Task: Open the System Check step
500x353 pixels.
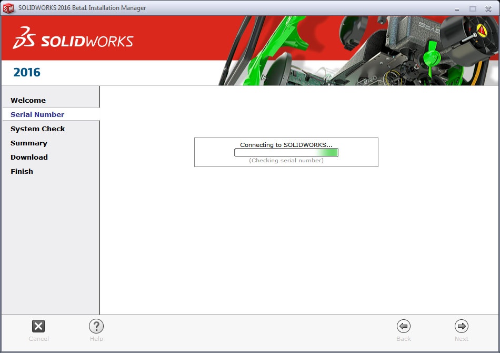Action: click(x=37, y=129)
